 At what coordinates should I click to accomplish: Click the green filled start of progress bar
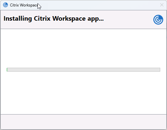pos(7,70)
